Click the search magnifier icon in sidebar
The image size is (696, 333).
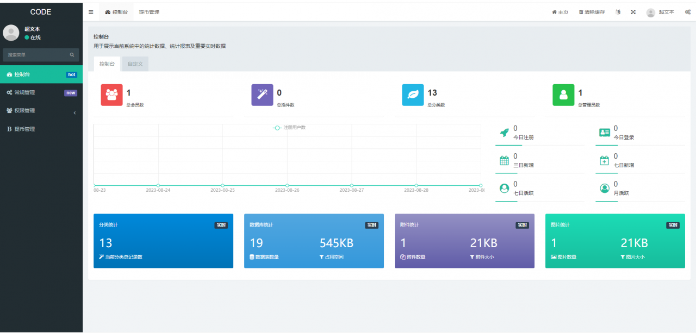72,55
